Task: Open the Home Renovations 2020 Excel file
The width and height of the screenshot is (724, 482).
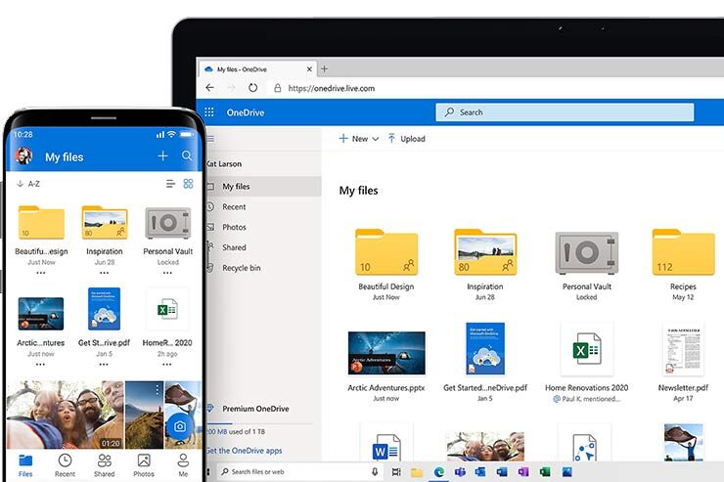Action: (x=586, y=349)
